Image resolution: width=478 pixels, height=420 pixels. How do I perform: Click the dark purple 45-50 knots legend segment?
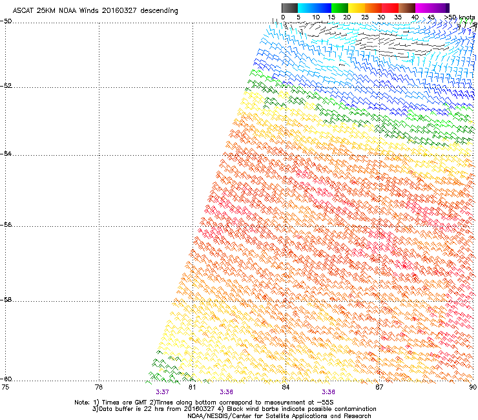pos(441,8)
